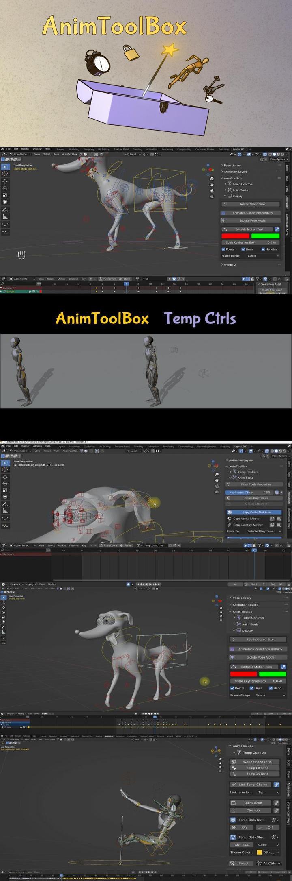Open Frame Range Scene dropdown in Trot-action dog window
The height and width of the screenshot is (881, 292).
click(x=263, y=256)
